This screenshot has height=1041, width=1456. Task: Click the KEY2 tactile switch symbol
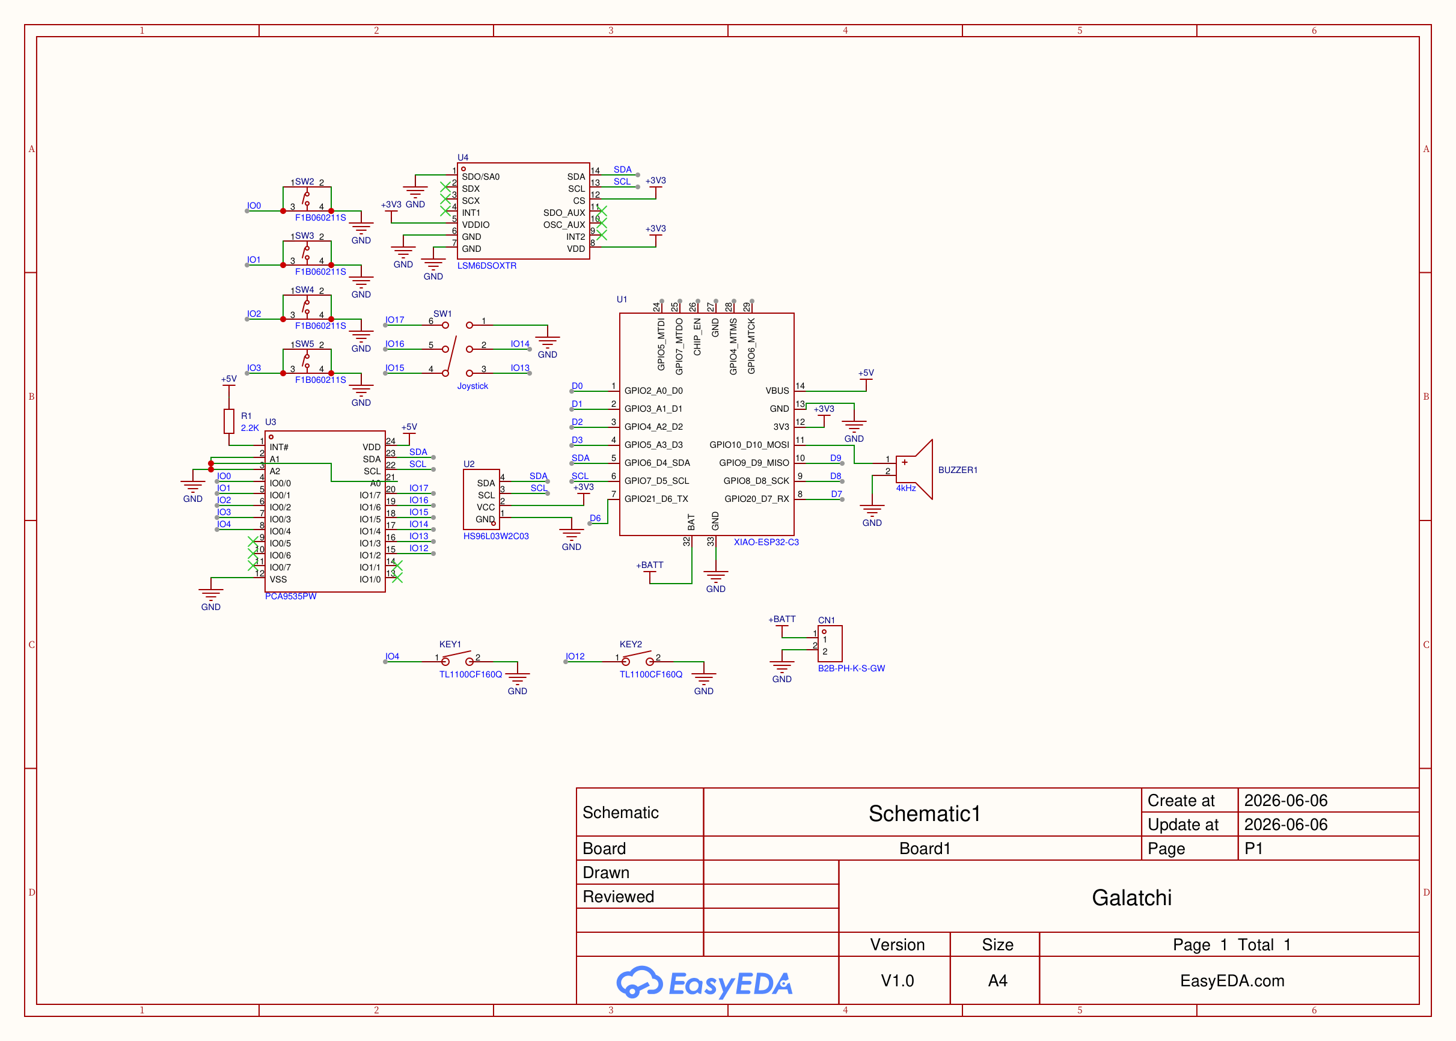pos(637,658)
